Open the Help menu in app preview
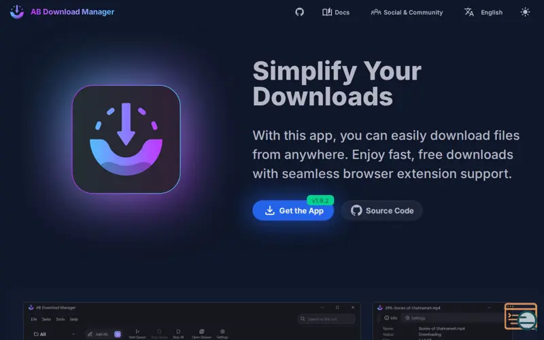The height and width of the screenshot is (340, 544). (74, 319)
